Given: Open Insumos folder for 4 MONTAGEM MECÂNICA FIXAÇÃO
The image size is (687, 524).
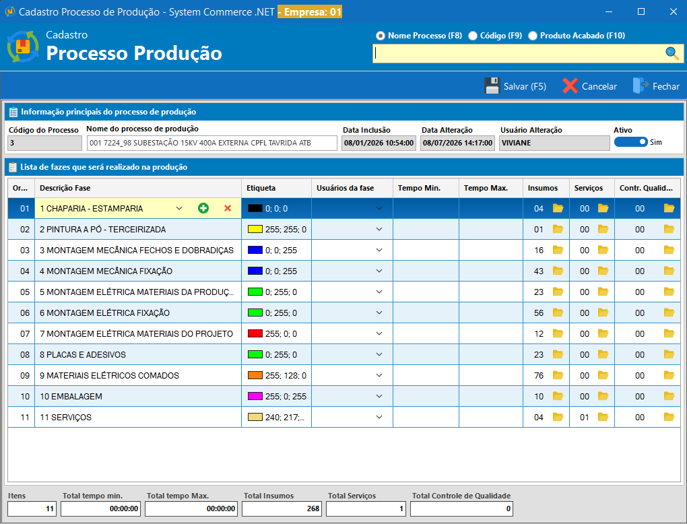Looking at the screenshot, I should click(558, 271).
